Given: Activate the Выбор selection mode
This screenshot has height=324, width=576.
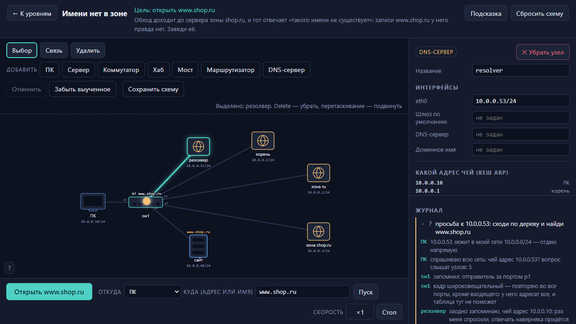Looking at the screenshot, I should (22, 50).
